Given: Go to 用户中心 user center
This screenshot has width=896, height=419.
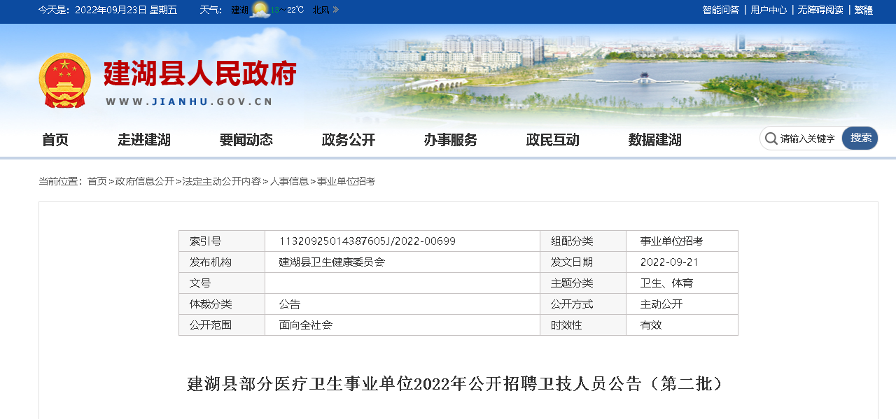Looking at the screenshot, I should (769, 10).
